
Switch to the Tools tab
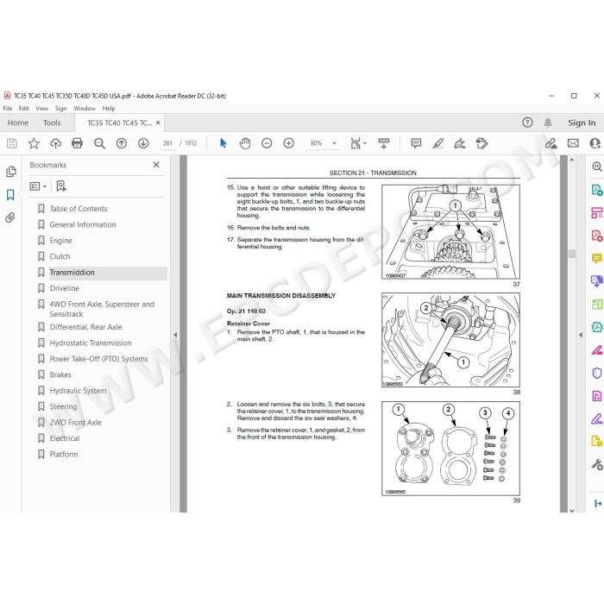[52, 123]
